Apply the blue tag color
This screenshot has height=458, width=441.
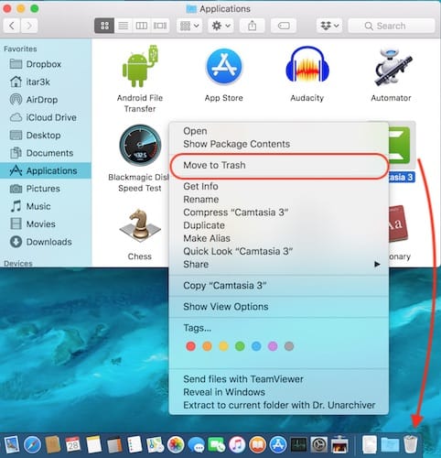[x=256, y=346]
